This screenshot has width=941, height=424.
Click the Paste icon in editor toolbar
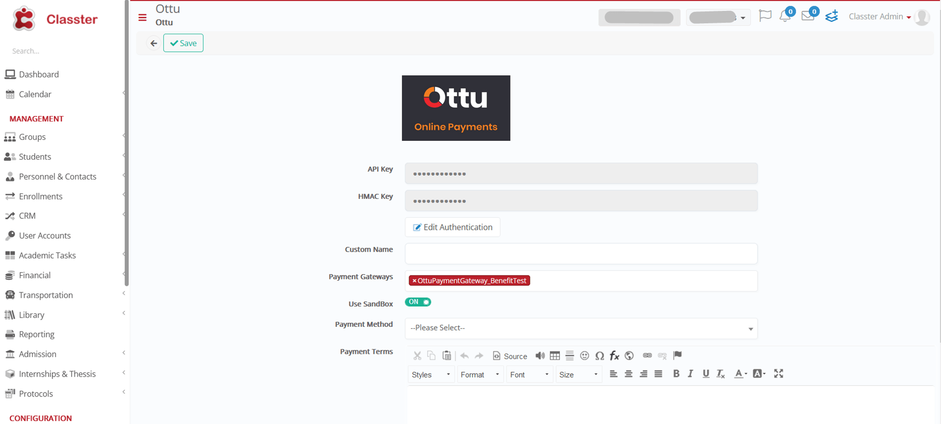447,355
